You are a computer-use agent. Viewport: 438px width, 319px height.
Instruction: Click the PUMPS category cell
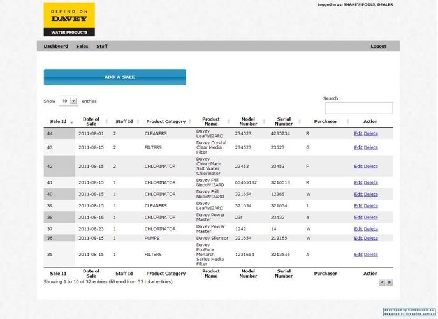[x=152, y=238]
